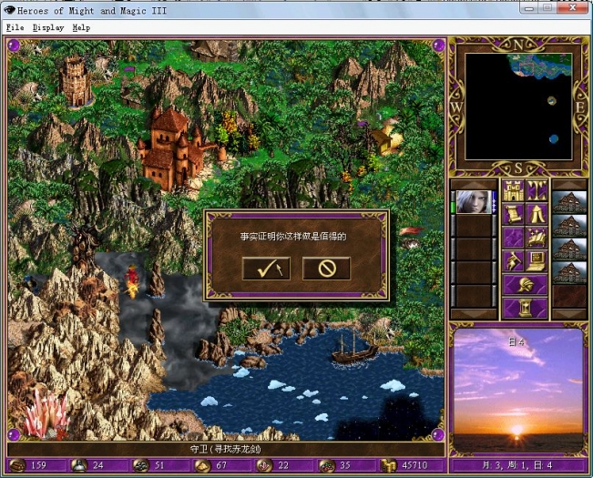Click the sulfur resource icon showing 67
593x478 pixels.
click(202, 465)
